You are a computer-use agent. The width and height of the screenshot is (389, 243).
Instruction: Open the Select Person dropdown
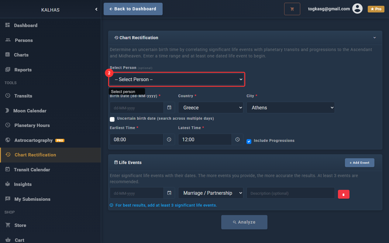pyautogui.click(x=177, y=79)
